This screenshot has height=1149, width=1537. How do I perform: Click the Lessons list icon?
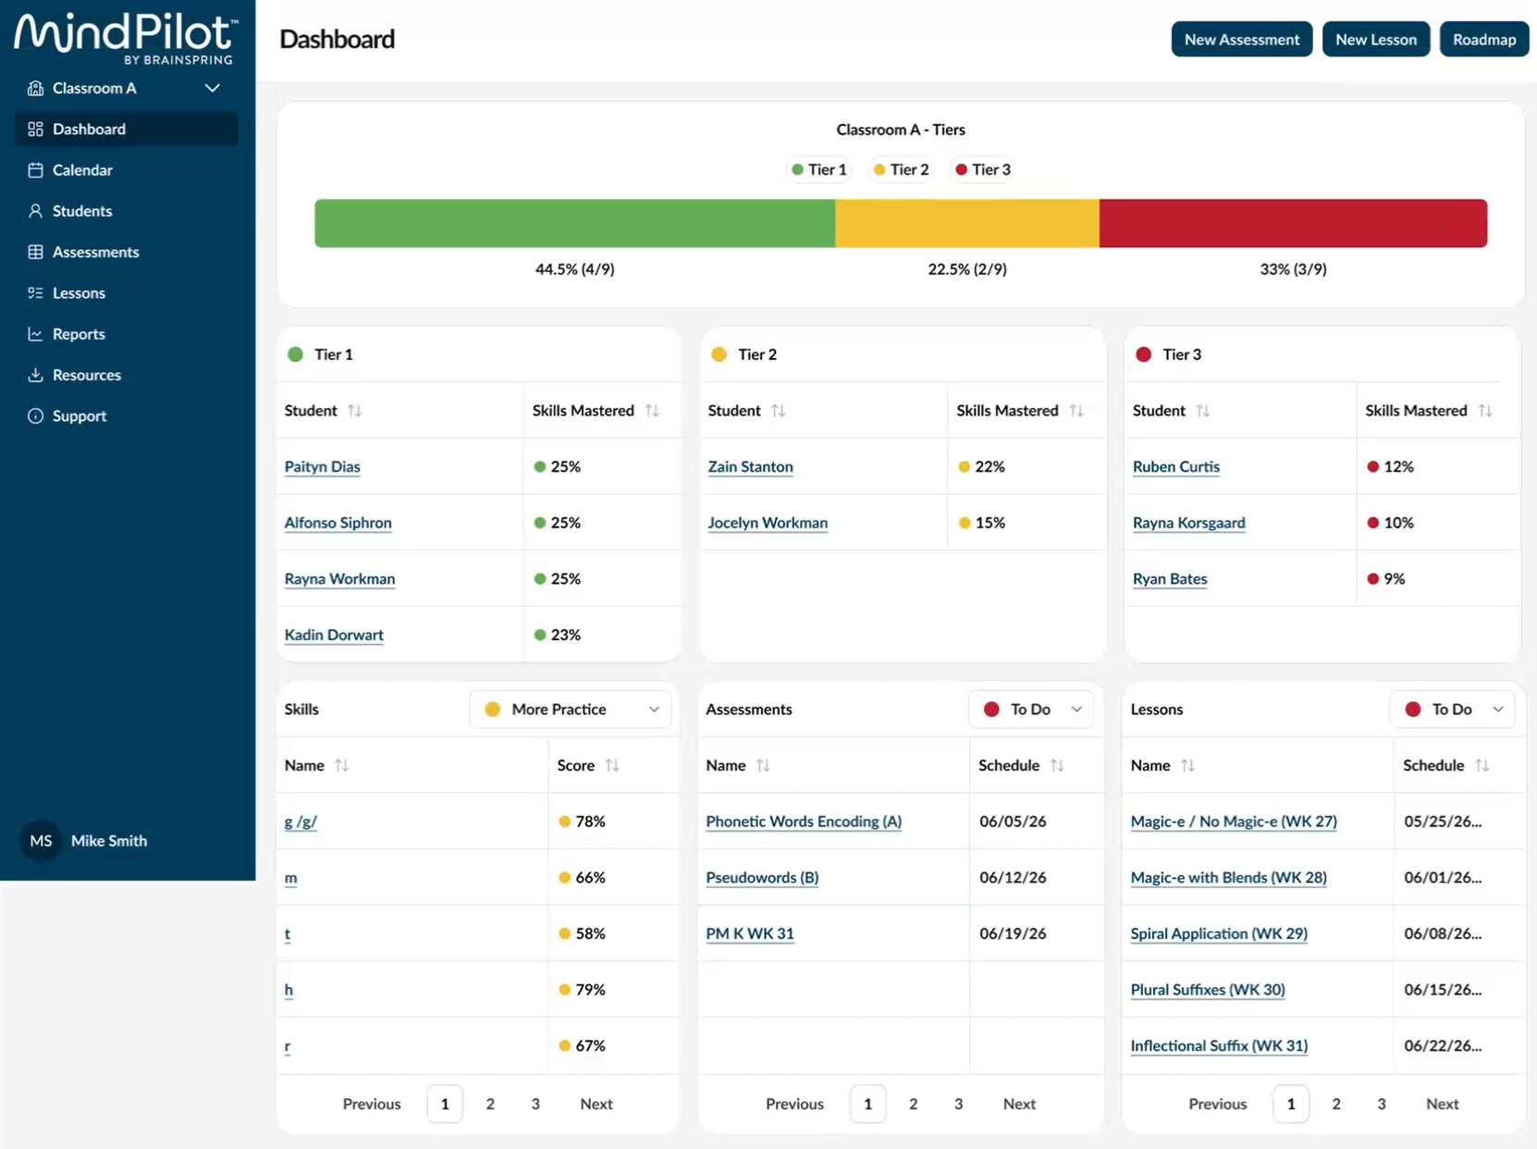(35, 292)
